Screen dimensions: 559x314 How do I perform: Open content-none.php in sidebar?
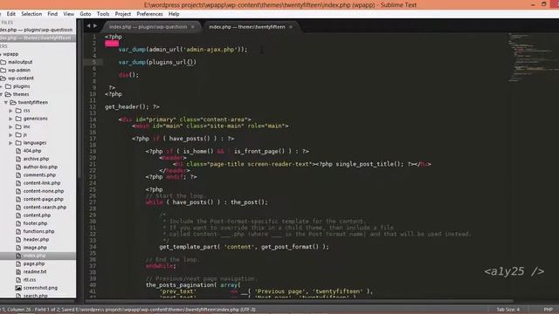pos(44,191)
